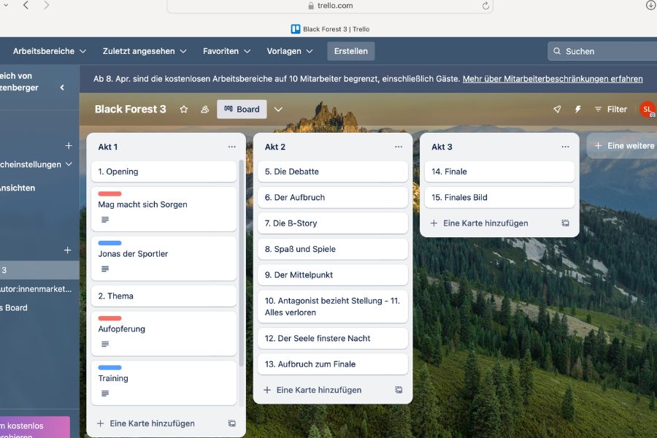The height and width of the screenshot is (438, 657).
Task: Click the Suchen search field
Action: click(606, 51)
